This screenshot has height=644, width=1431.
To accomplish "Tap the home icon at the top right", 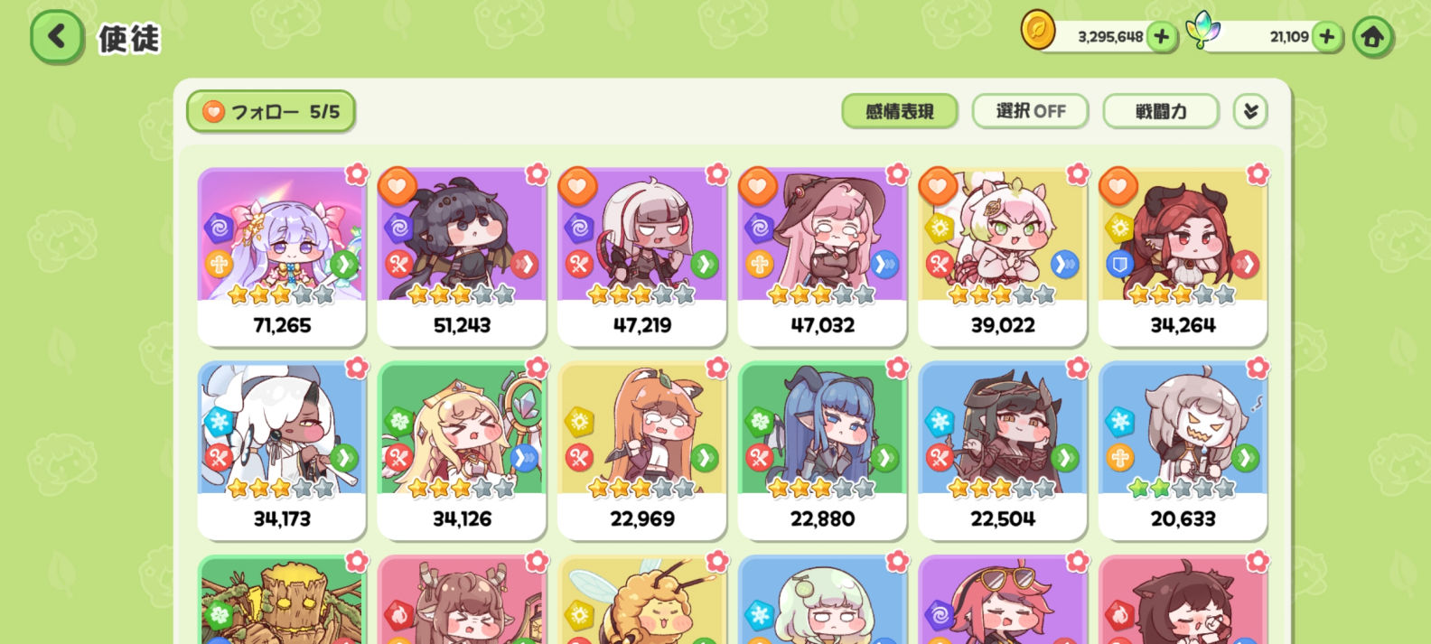I will click(1372, 37).
